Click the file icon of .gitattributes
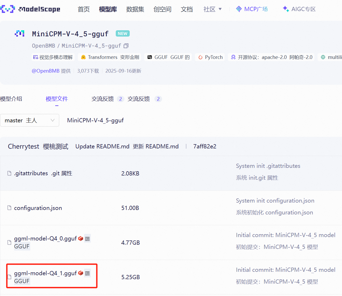Viewport: 342px width, 296px height. coord(9,173)
